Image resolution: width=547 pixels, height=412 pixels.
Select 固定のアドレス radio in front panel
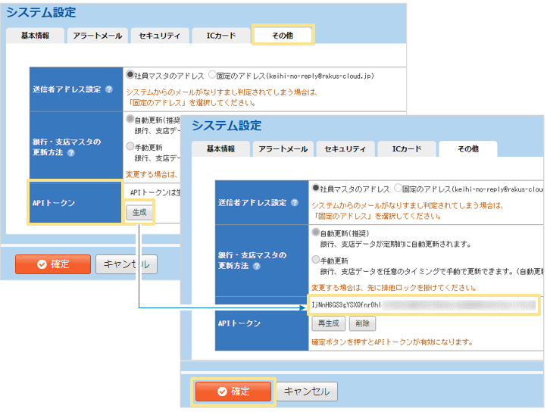(x=398, y=188)
